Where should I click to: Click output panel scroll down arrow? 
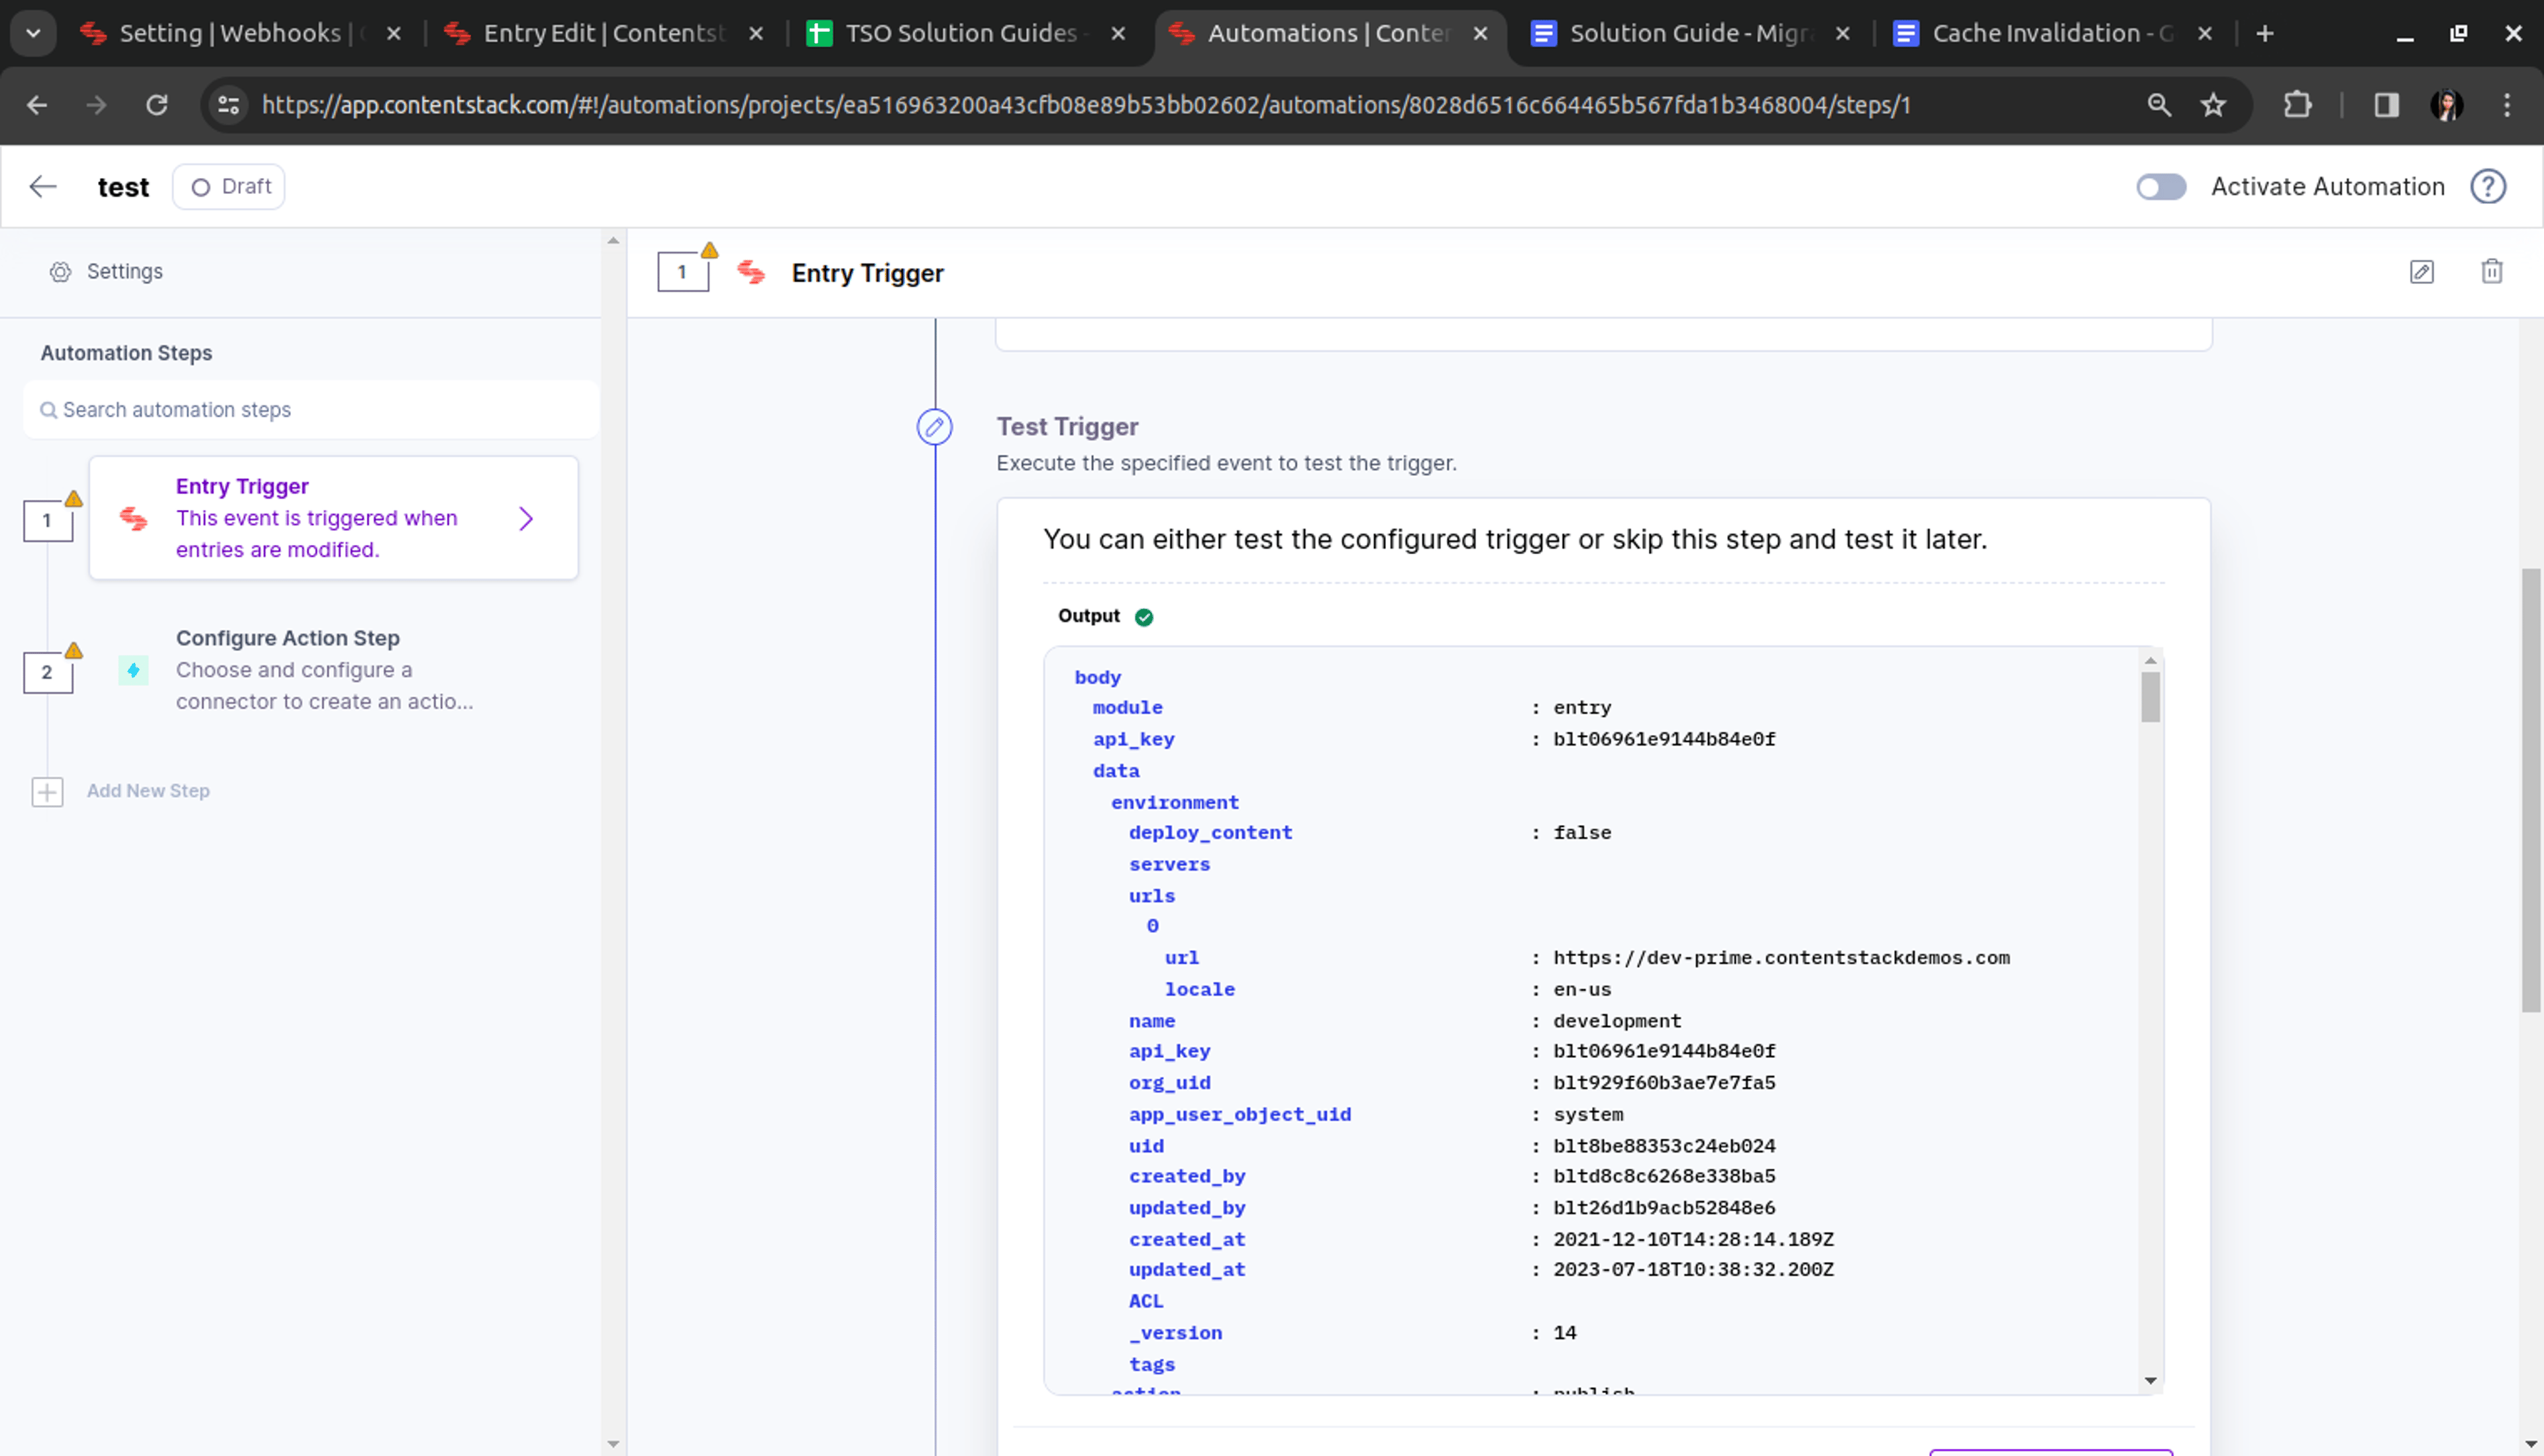pyautogui.click(x=2150, y=1381)
